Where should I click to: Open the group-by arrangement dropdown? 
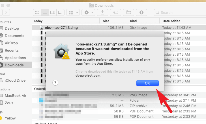(x=73, y=12)
